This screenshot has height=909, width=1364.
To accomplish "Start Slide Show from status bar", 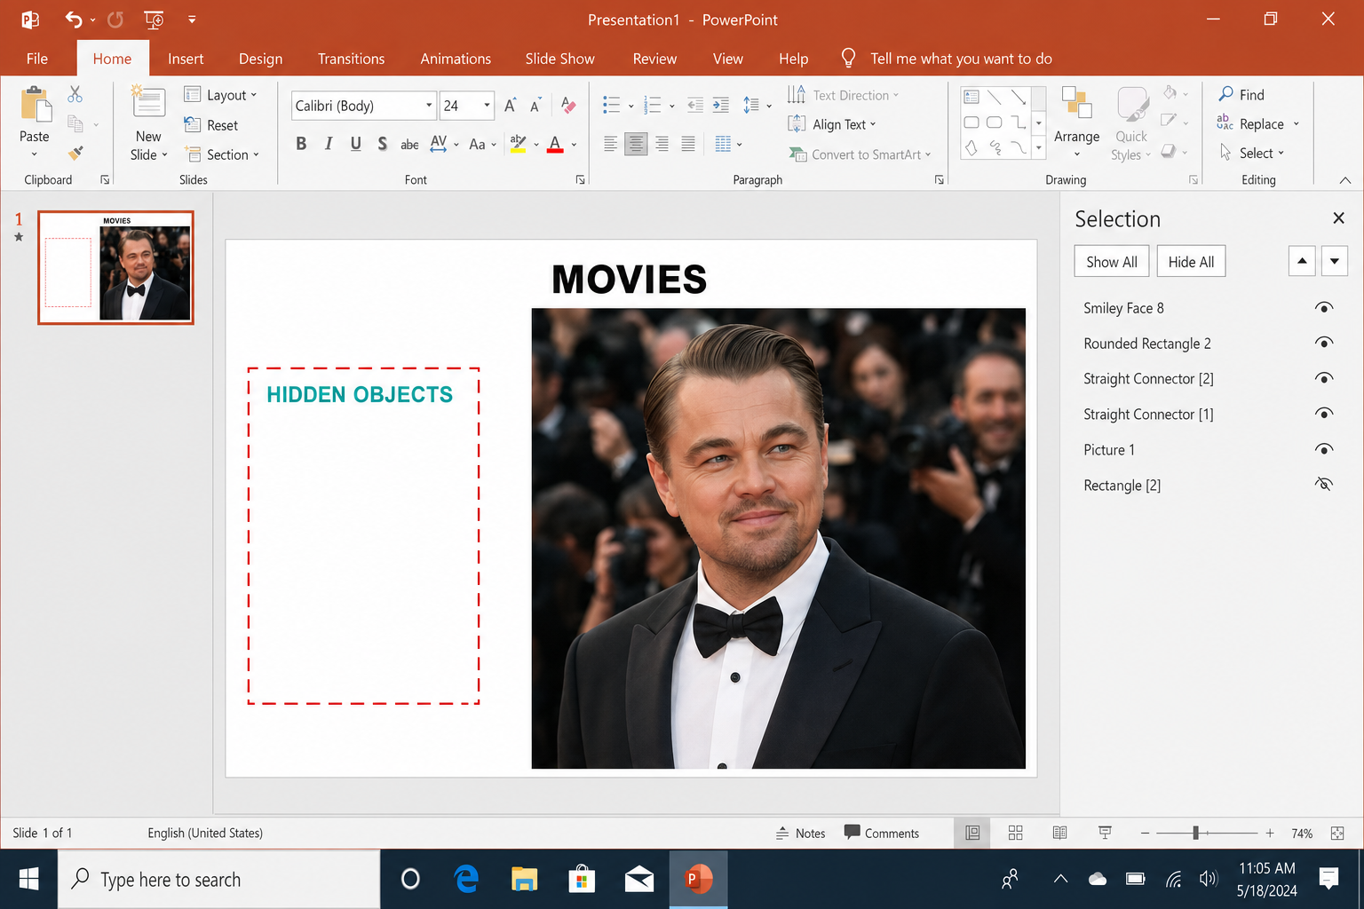I will point(1105,833).
